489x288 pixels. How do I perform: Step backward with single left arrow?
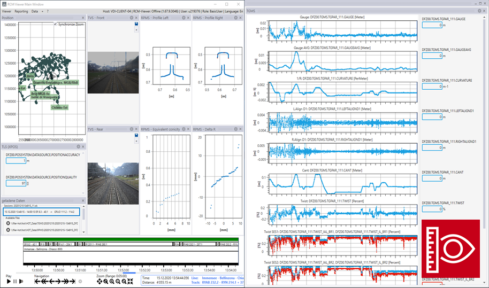51,281
